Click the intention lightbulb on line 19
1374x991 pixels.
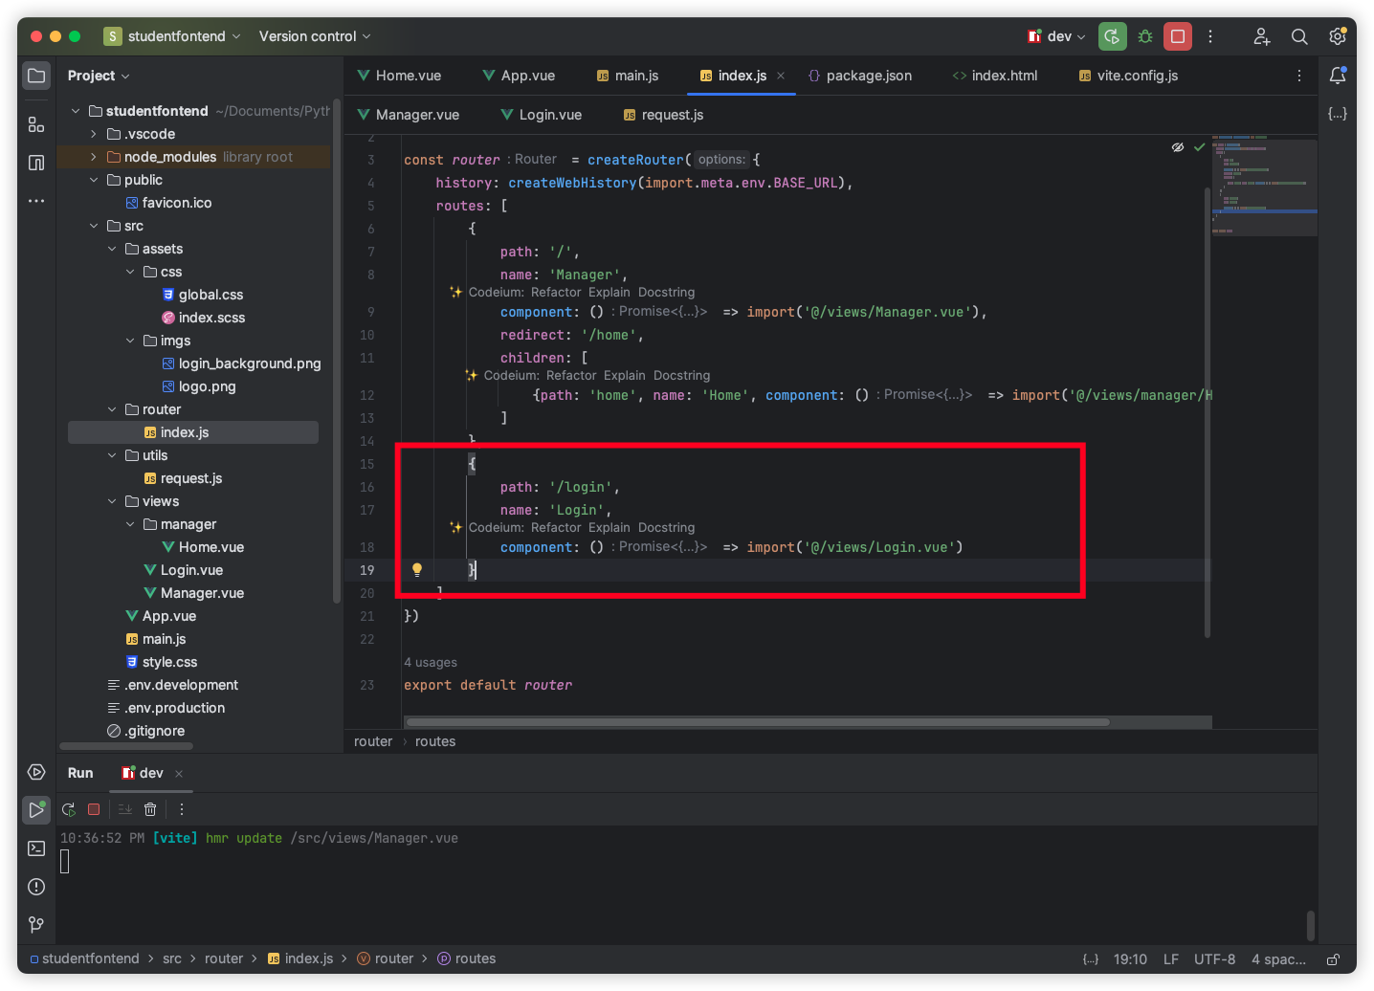417,570
